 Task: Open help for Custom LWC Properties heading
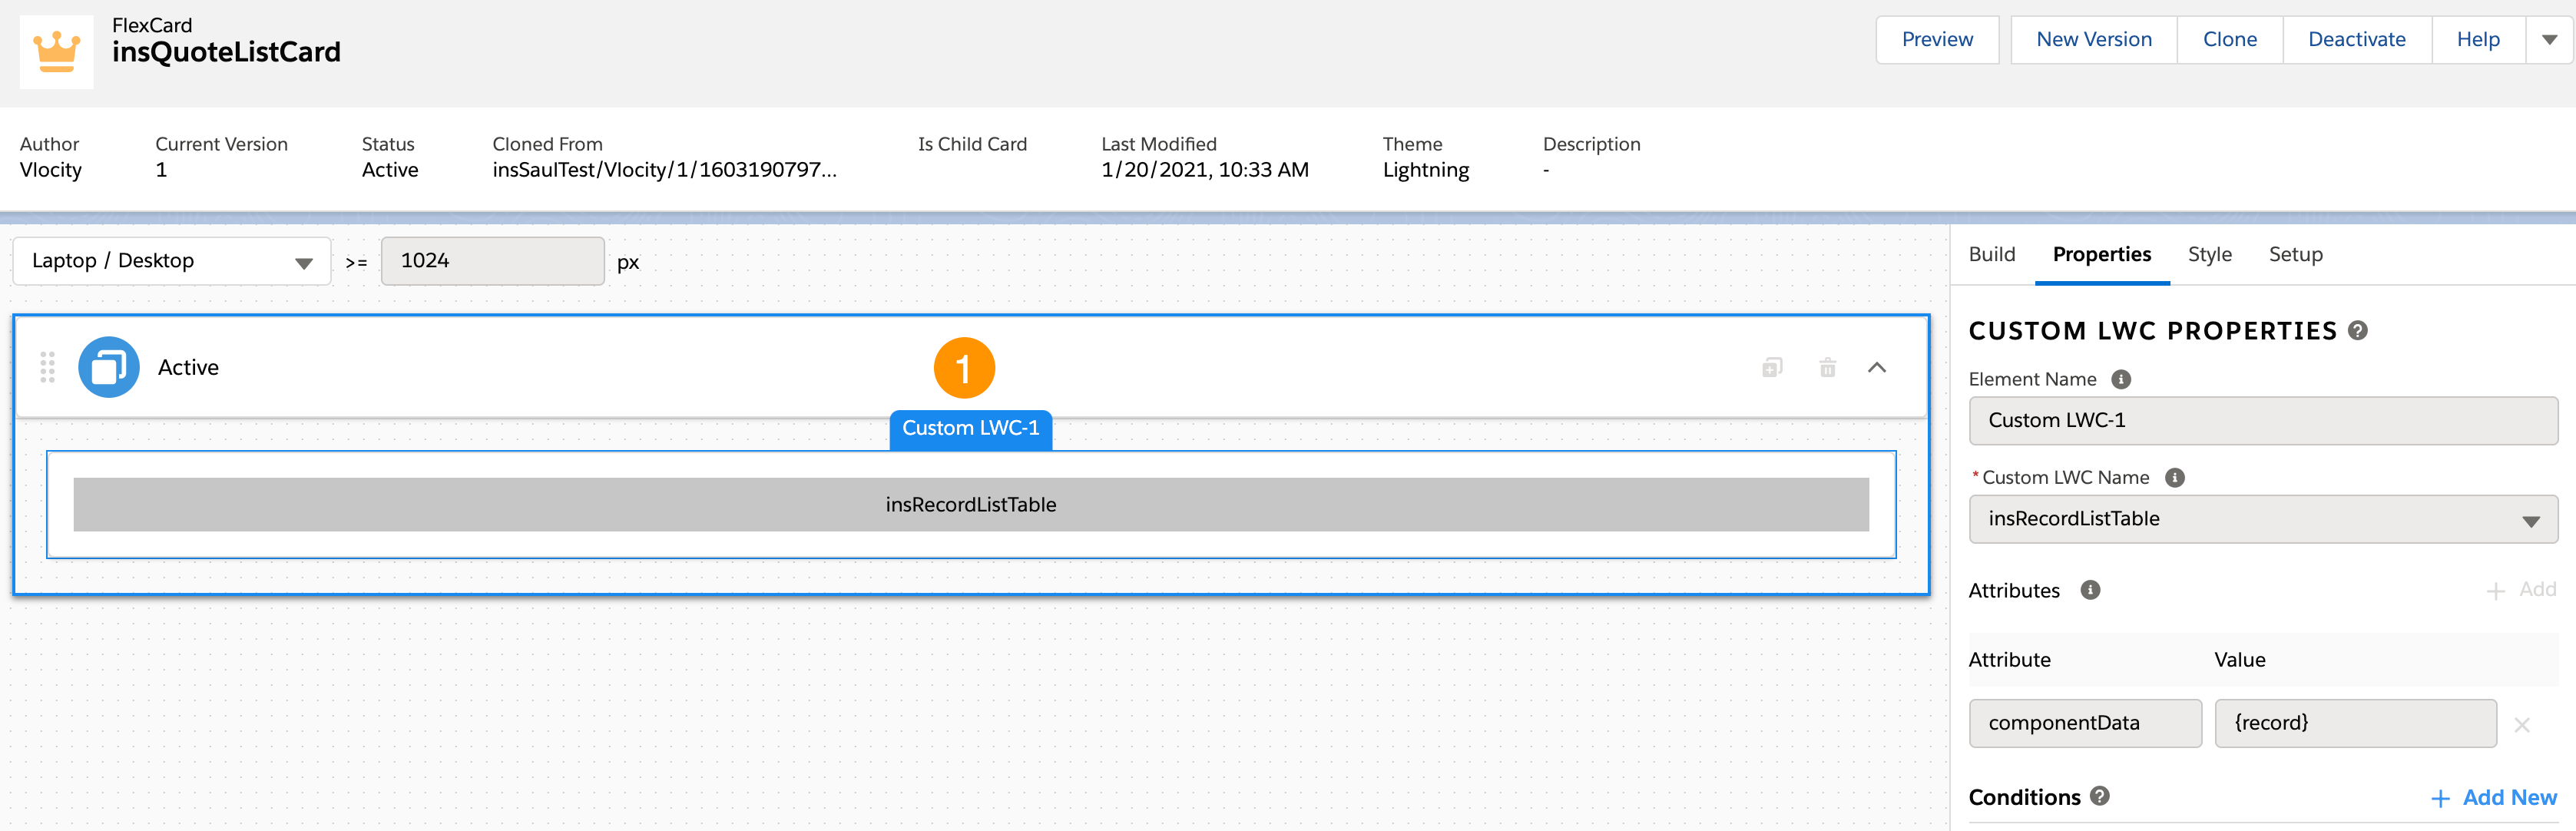2357,331
